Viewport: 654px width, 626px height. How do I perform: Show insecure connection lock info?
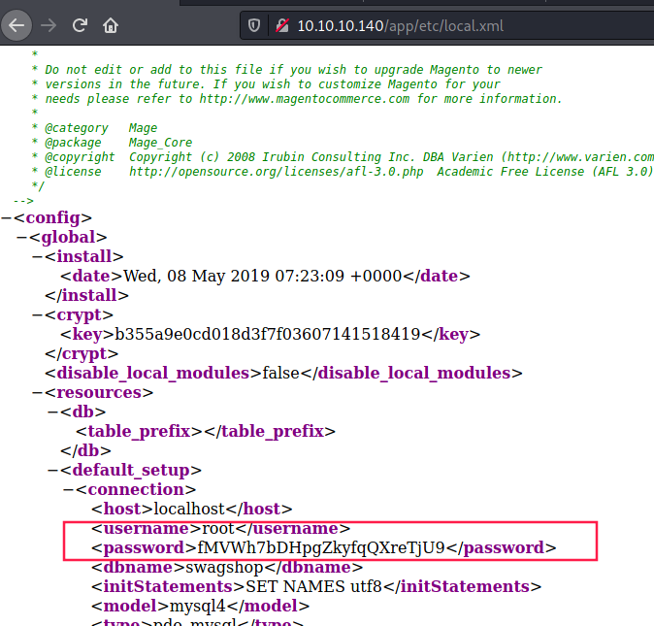(x=279, y=25)
